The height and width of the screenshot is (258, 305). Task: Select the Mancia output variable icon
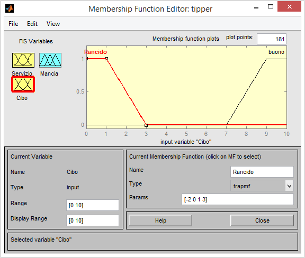50,60
